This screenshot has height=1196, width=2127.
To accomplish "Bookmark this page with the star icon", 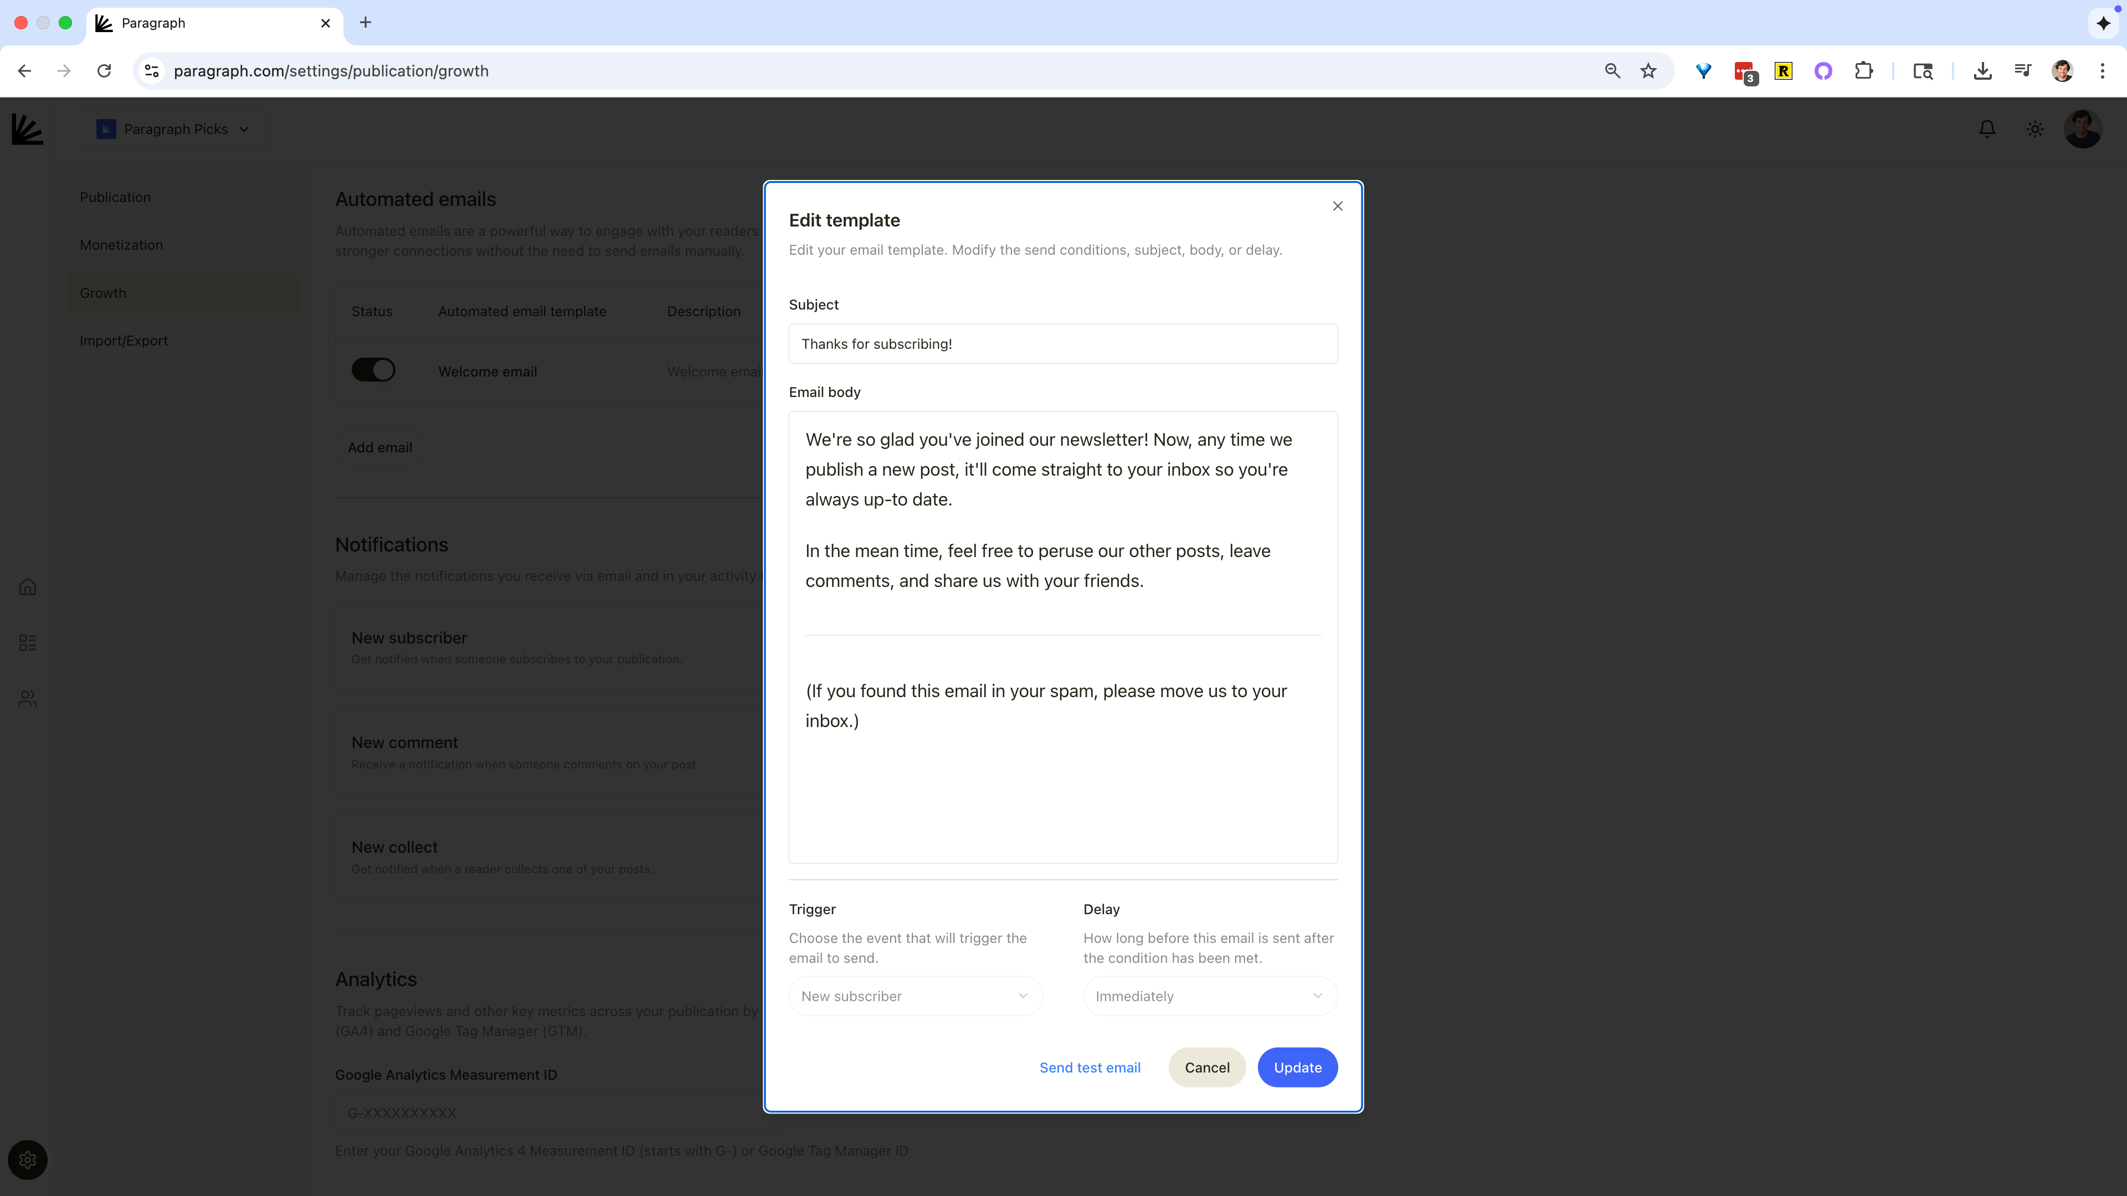I will pyautogui.click(x=1648, y=71).
